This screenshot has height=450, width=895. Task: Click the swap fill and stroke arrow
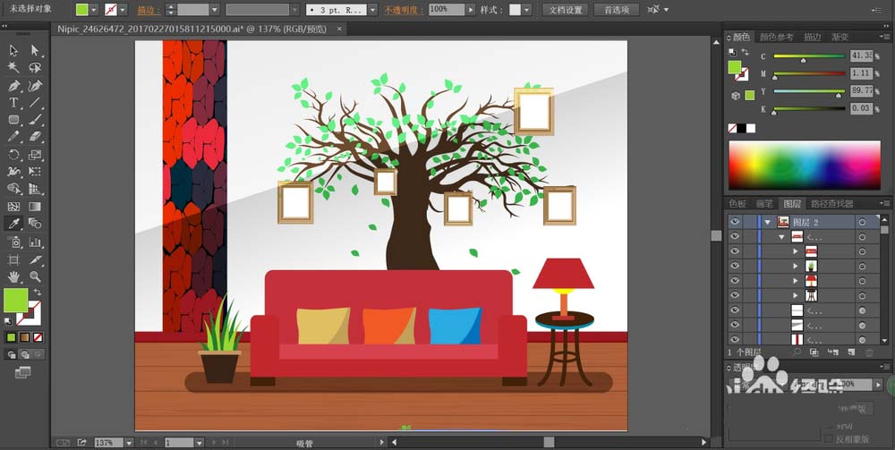point(38,292)
